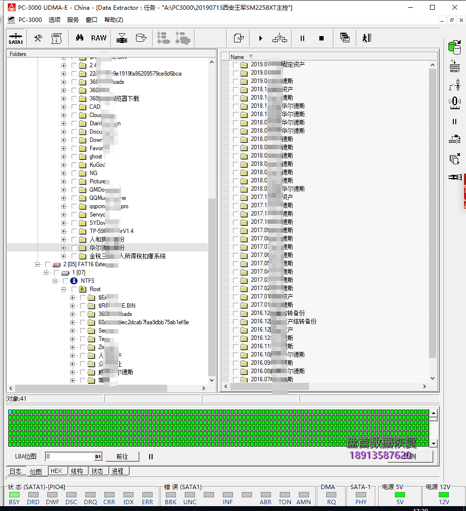
Task: Click the RESET icon in the right sidebar
Action: (x=455, y=66)
